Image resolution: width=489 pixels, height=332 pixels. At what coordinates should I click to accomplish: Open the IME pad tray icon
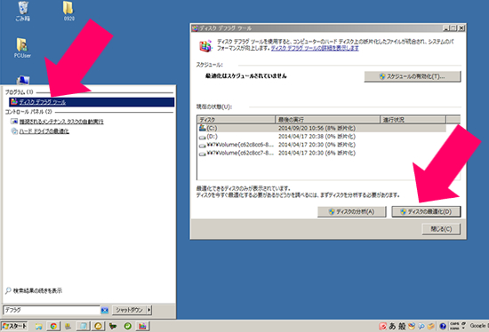click(x=412, y=326)
